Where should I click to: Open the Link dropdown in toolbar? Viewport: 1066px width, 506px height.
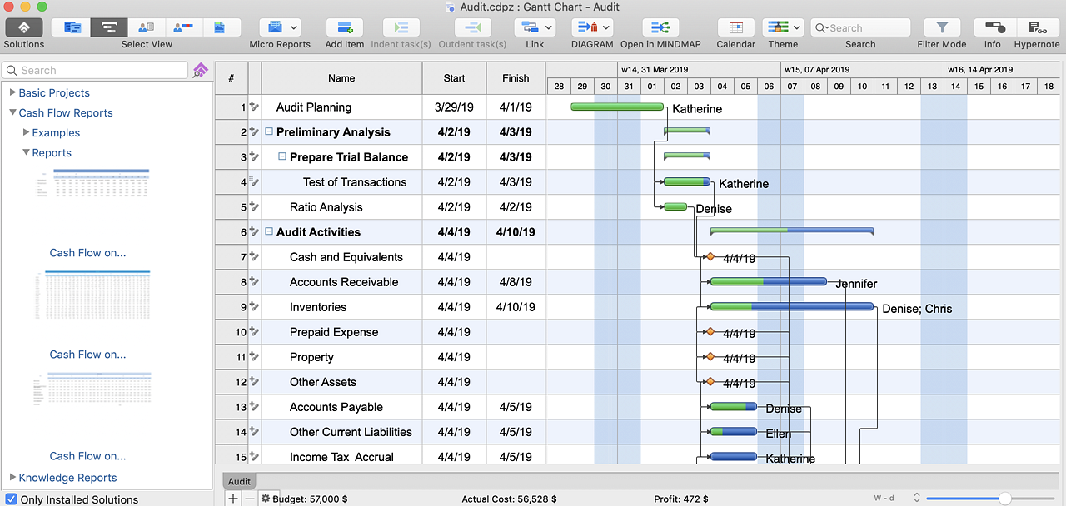[535, 27]
